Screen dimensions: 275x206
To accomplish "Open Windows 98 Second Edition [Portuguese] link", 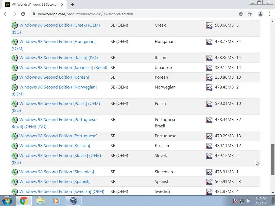I will point(58,136).
